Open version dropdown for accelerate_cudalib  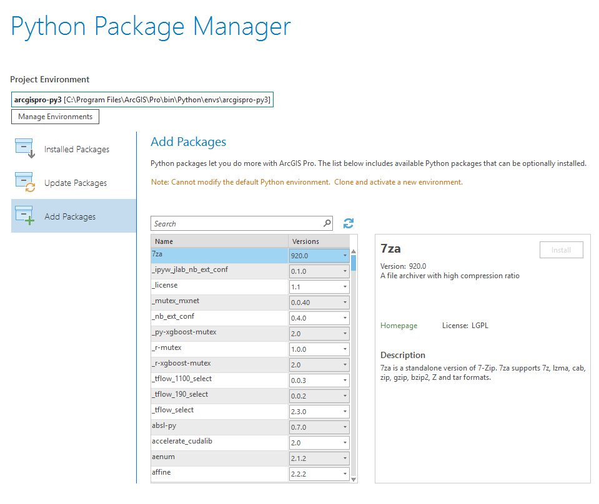(x=319, y=443)
